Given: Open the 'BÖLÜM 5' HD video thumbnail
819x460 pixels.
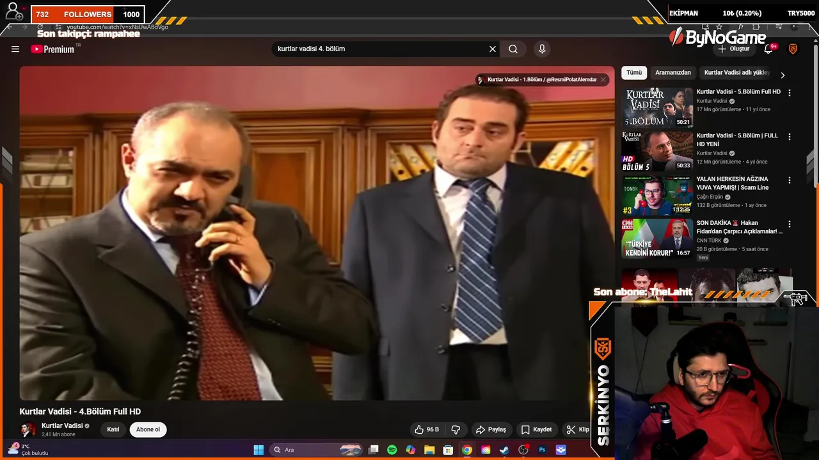Looking at the screenshot, I should click(657, 151).
